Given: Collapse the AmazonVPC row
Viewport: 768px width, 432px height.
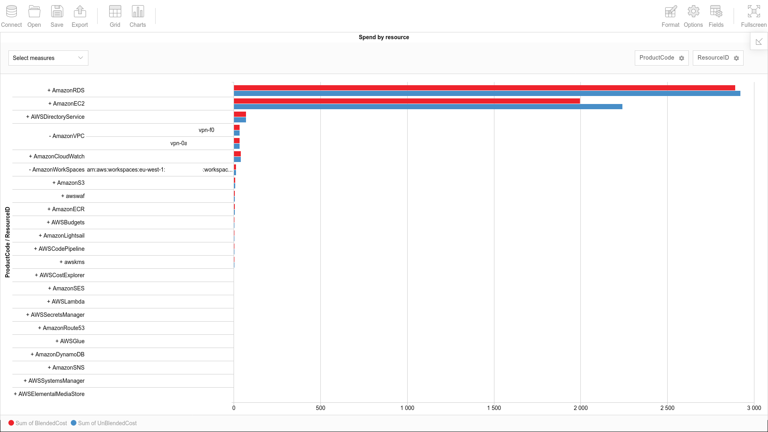Looking at the screenshot, I should pyautogui.click(x=67, y=136).
